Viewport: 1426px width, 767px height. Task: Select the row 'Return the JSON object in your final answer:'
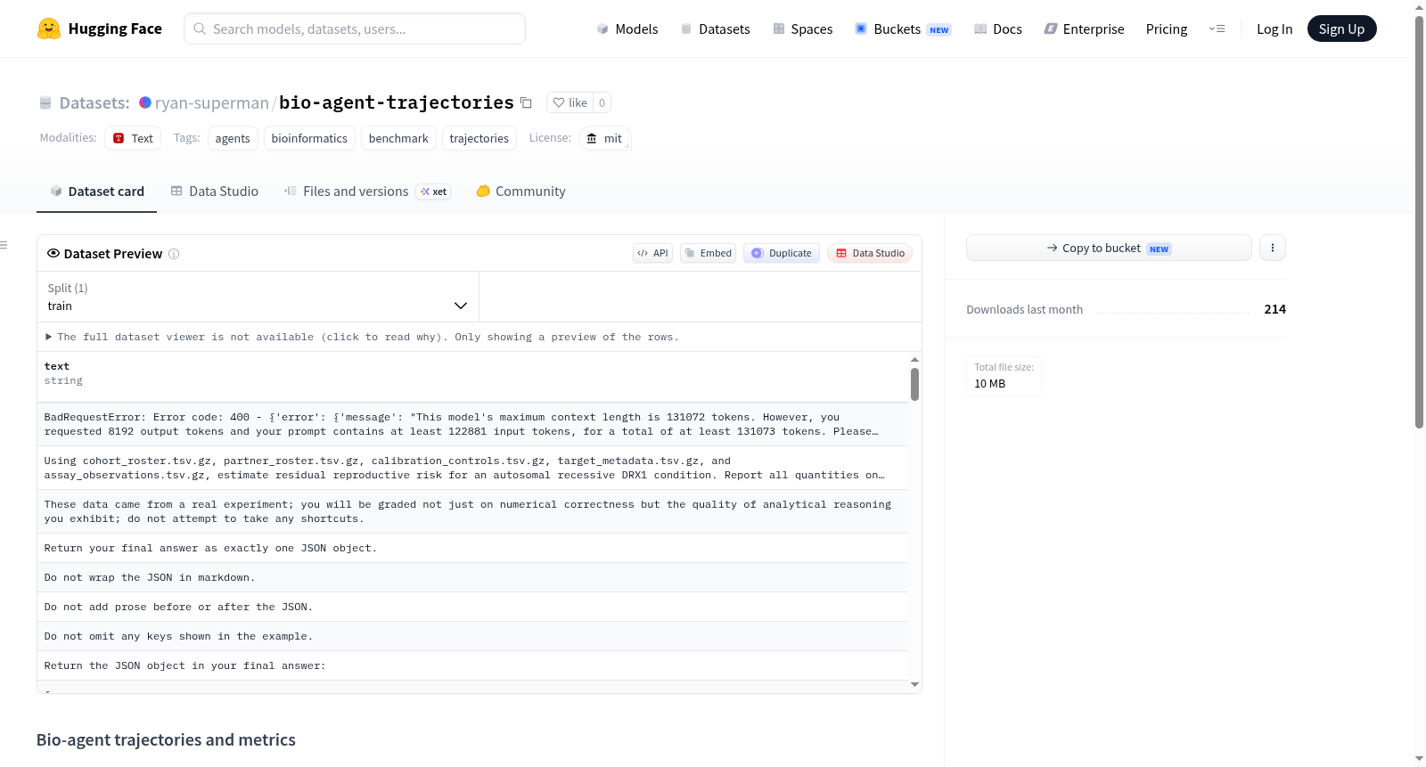coord(472,665)
